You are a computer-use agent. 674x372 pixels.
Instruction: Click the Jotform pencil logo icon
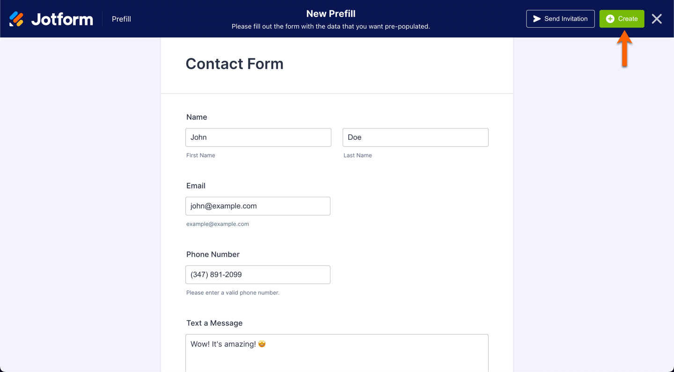point(16,19)
